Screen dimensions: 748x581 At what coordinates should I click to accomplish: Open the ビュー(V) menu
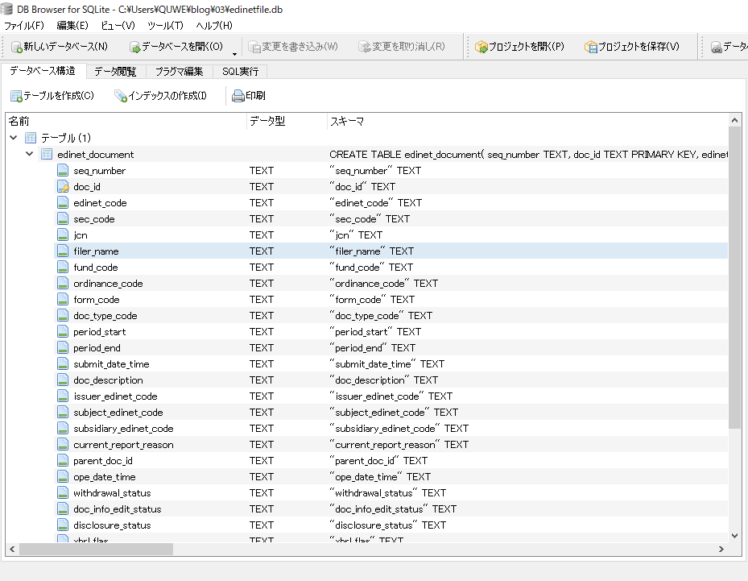coord(118,25)
